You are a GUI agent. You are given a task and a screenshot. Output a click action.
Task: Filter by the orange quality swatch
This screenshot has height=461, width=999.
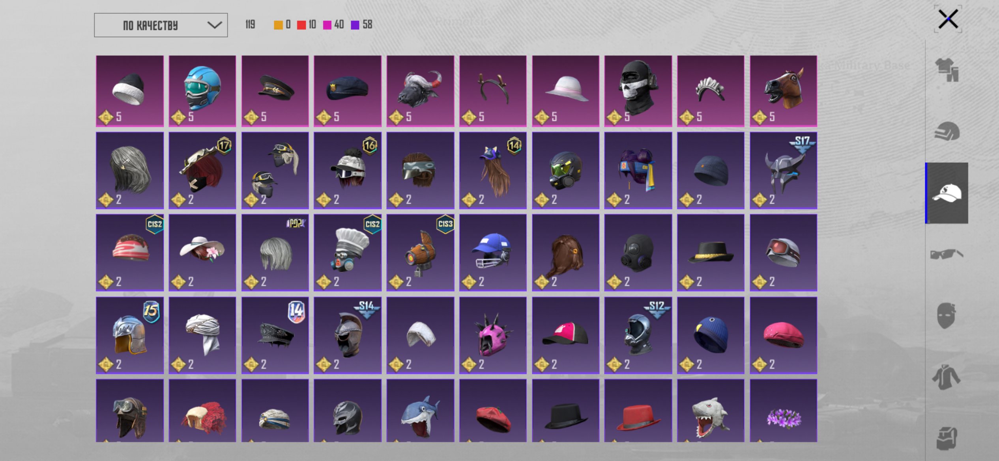(278, 25)
